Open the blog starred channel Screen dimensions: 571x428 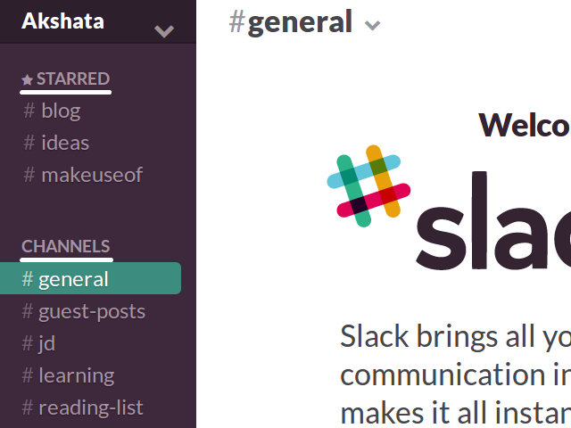[61, 111]
